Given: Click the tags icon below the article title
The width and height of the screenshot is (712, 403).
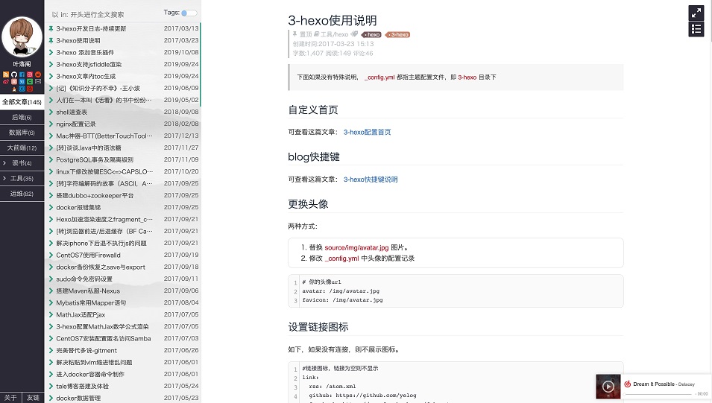Looking at the screenshot, I should pos(354,34).
